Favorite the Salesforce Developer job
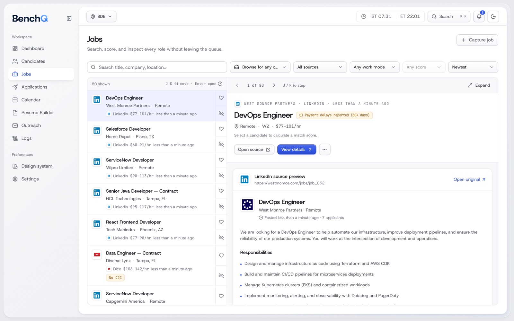This screenshot has width=514, height=321. point(221,129)
